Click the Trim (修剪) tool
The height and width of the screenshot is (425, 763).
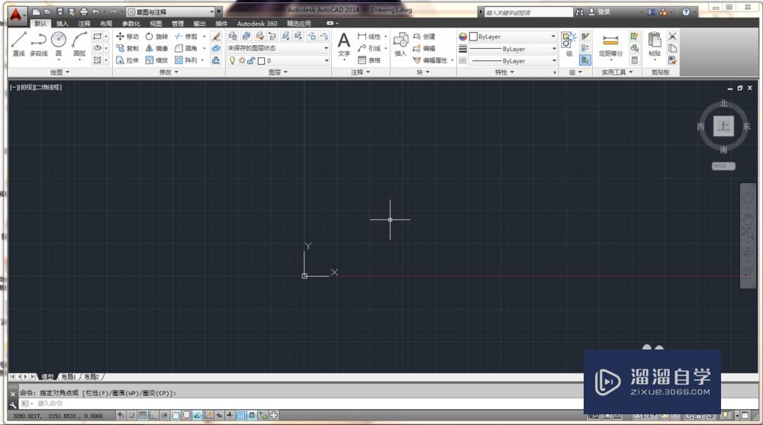(186, 37)
